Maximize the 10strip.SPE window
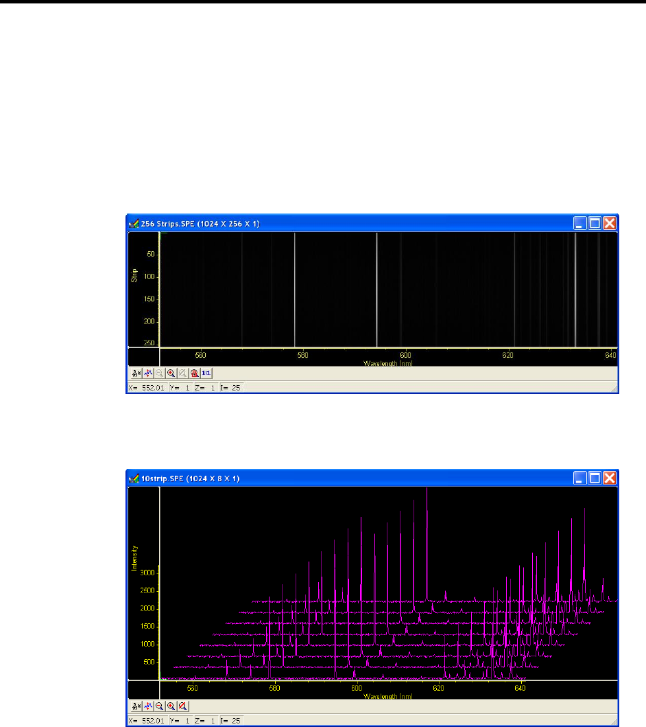 click(x=595, y=478)
